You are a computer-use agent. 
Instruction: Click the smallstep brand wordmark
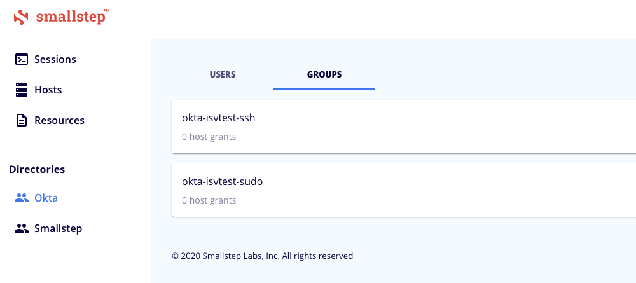click(x=73, y=17)
